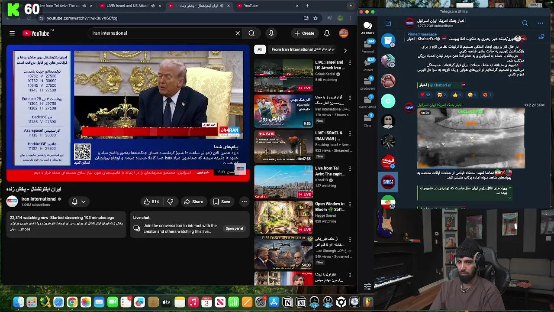Start voice search with microphone

click(x=271, y=33)
